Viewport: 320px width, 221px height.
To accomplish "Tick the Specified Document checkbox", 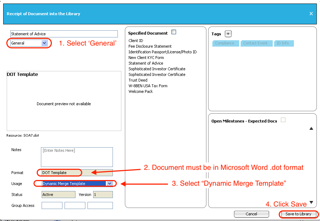I will [174, 32].
